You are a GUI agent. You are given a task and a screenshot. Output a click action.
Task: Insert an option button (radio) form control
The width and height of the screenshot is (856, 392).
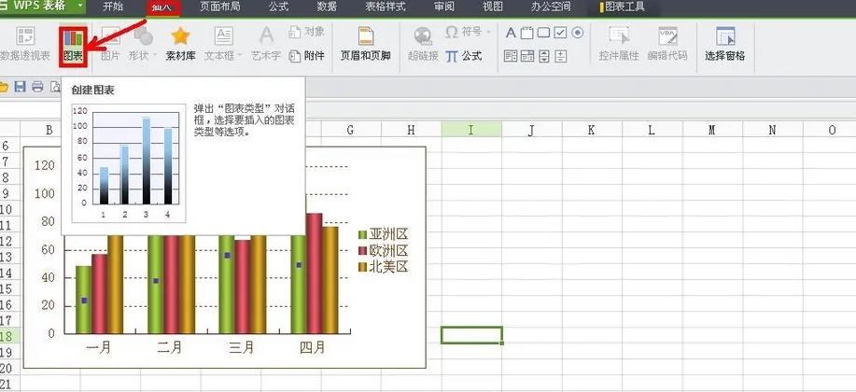[x=578, y=33]
